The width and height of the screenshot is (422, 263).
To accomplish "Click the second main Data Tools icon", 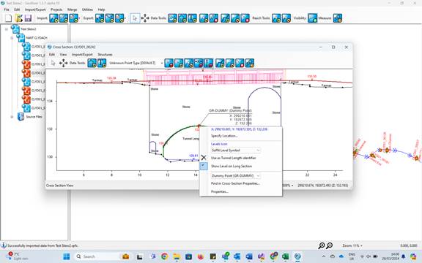I will [x=182, y=18].
